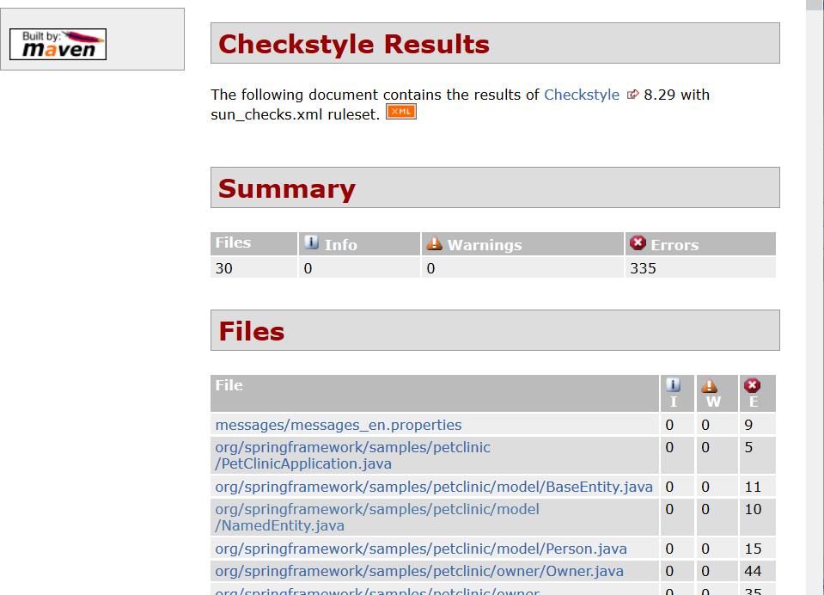Screen dimensions: 824x595
Task: Click the Info icon in the Summary header
Action: coord(310,243)
